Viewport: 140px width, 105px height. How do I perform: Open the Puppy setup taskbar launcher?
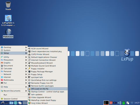(x=7, y=103)
